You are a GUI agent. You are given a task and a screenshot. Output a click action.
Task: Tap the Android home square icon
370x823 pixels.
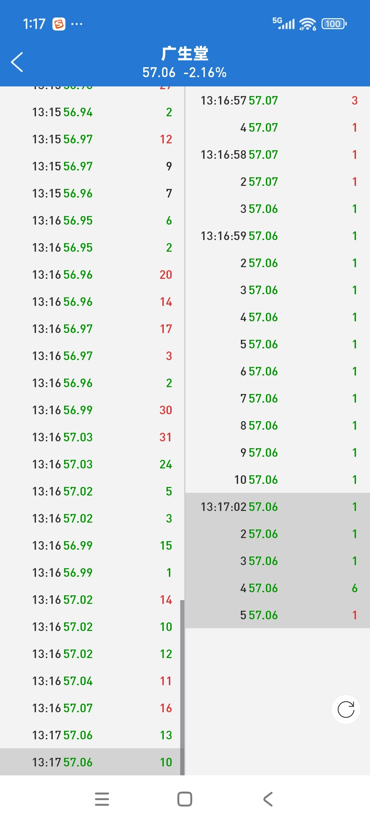(x=185, y=799)
